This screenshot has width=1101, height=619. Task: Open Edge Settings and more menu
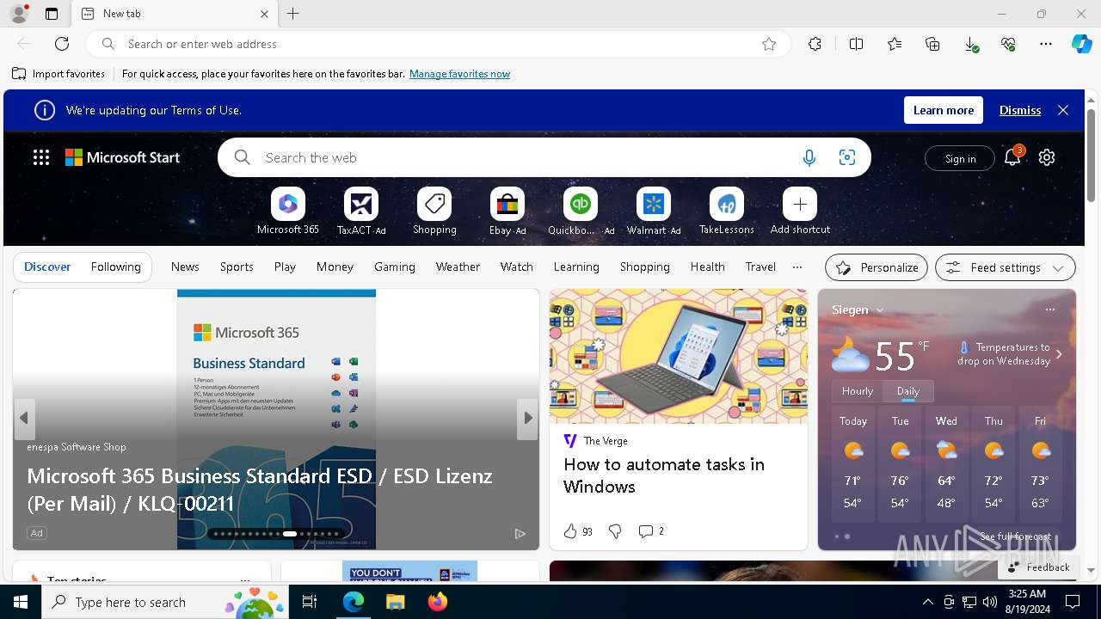coord(1046,44)
